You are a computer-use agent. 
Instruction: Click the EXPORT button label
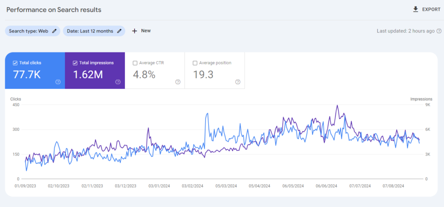point(431,10)
